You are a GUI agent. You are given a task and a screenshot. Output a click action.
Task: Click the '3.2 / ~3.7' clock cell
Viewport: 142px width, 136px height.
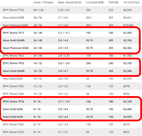[x=64, y=33]
